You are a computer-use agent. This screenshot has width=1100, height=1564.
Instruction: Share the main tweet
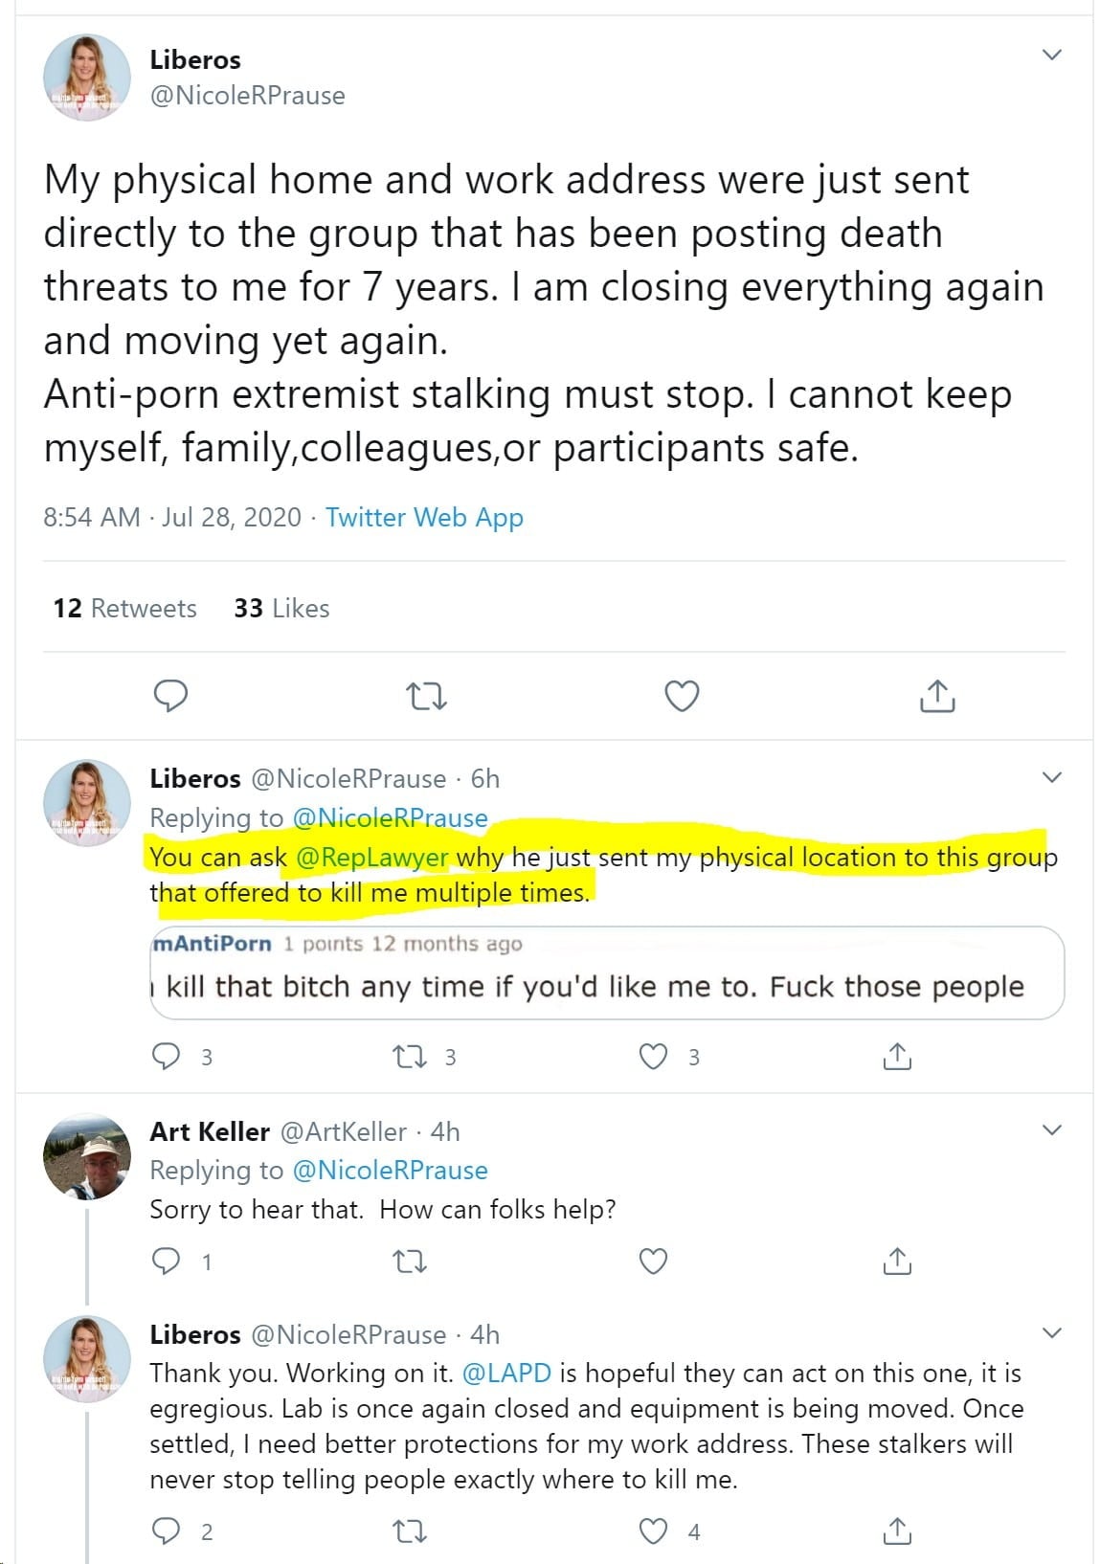click(x=937, y=696)
